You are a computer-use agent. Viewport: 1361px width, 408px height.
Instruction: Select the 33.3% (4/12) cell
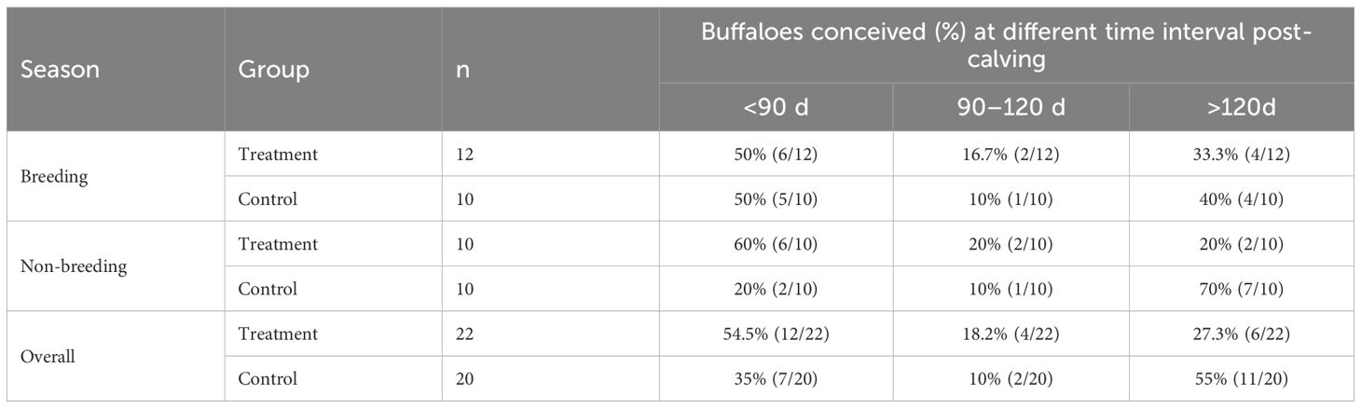[x=1246, y=155]
